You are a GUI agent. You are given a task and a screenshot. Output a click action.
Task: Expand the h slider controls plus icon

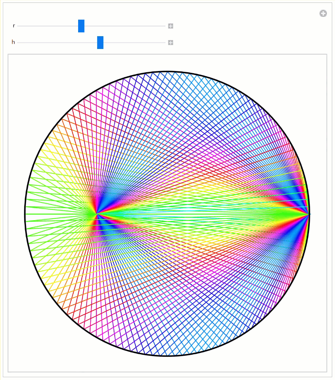pyautogui.click(x=171, y=43)
